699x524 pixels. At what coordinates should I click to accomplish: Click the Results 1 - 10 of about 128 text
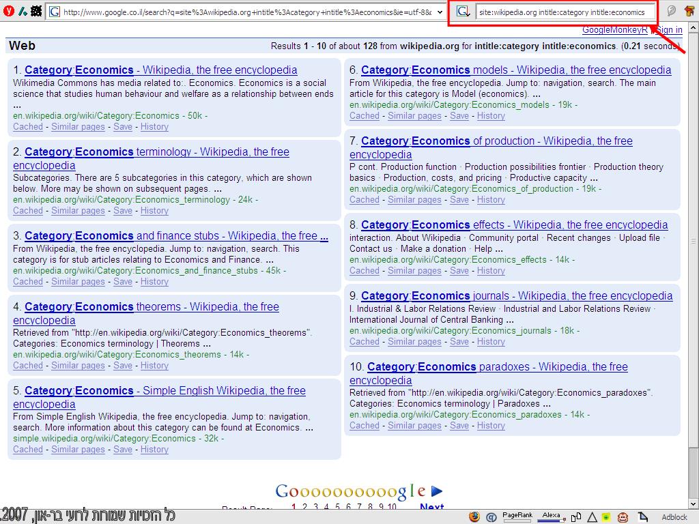324,46
